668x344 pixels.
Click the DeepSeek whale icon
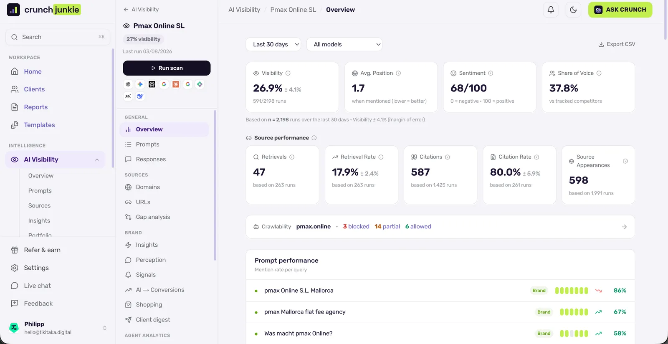pos(140,96)
